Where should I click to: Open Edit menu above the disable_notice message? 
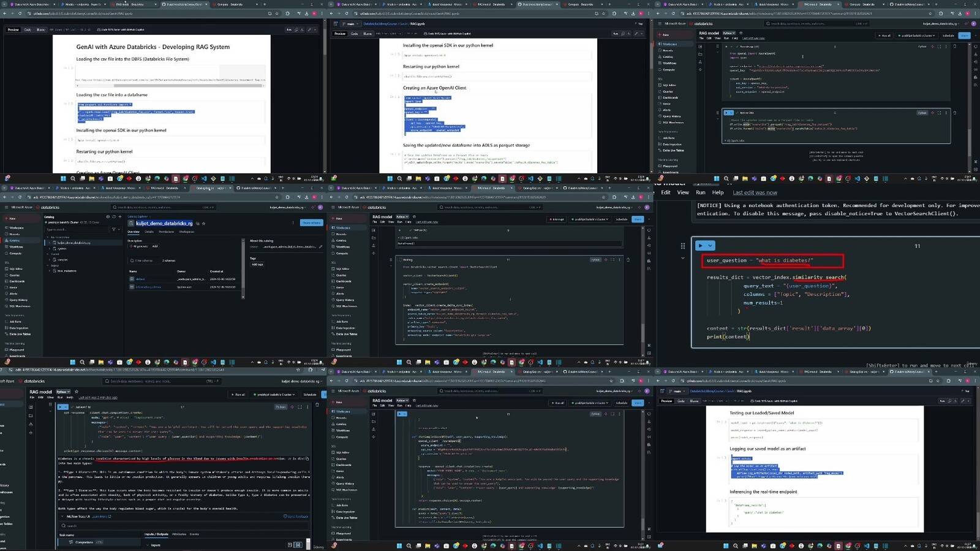[666, 192]
